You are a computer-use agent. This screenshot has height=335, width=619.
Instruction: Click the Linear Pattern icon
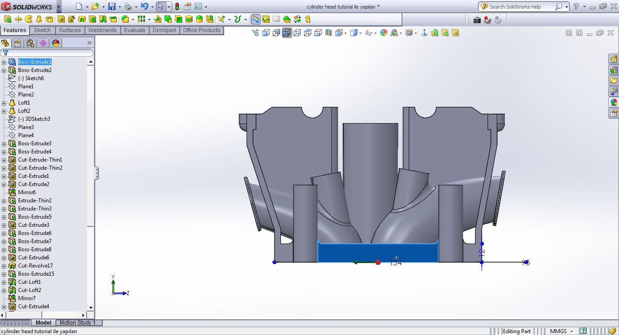click(141, 19)
